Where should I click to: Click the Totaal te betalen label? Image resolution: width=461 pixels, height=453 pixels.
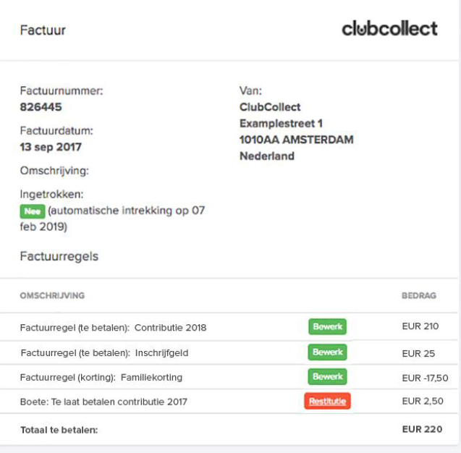59,430
